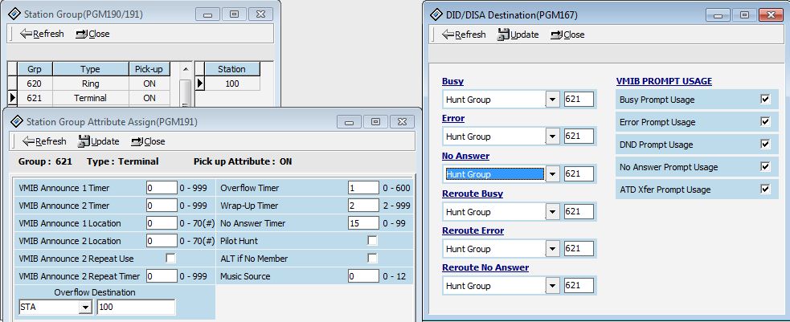Click Refresh in Station Group window toolbar
This screenshot has height=322, width=790.
pos(43,34)
